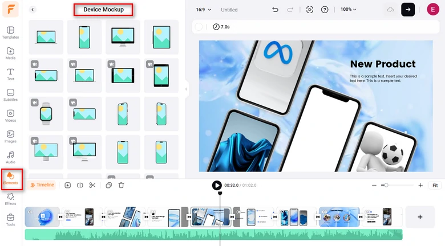This screenshot has height=246, width=445.
Task: Split the clip with split icon
Action: (x=80, y=185)
